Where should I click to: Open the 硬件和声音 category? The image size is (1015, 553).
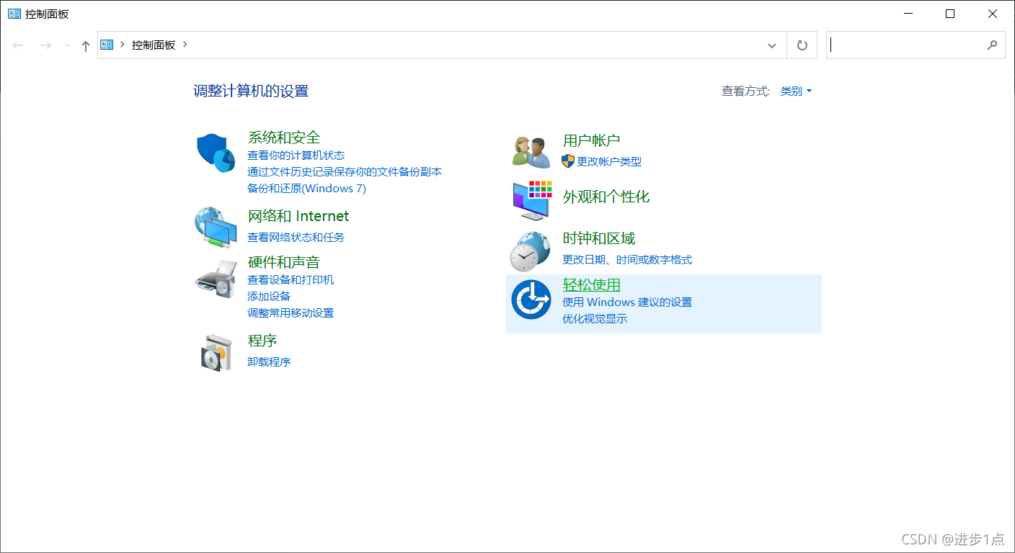pos(284,262)
